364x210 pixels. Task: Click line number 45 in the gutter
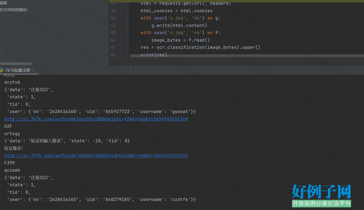pos(113,47)
